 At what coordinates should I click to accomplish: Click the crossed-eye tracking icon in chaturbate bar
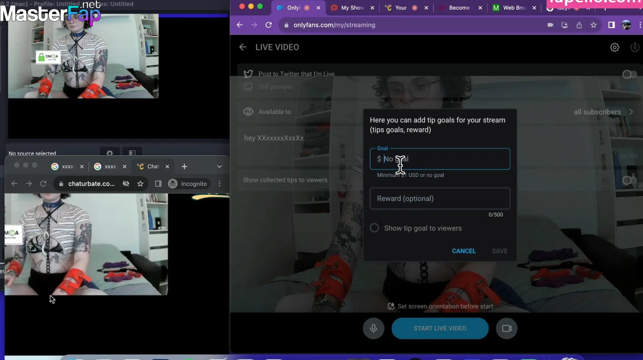coord(126,184)
